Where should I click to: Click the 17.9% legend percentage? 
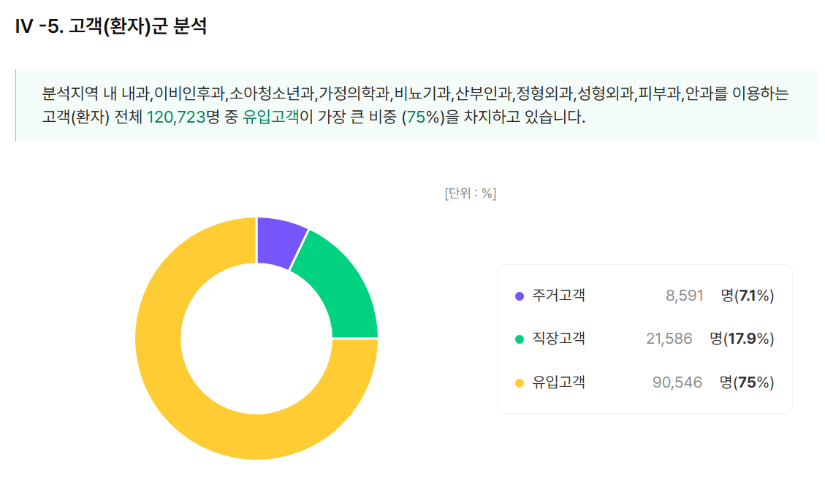pyautogui.click(x=751, y=339)
